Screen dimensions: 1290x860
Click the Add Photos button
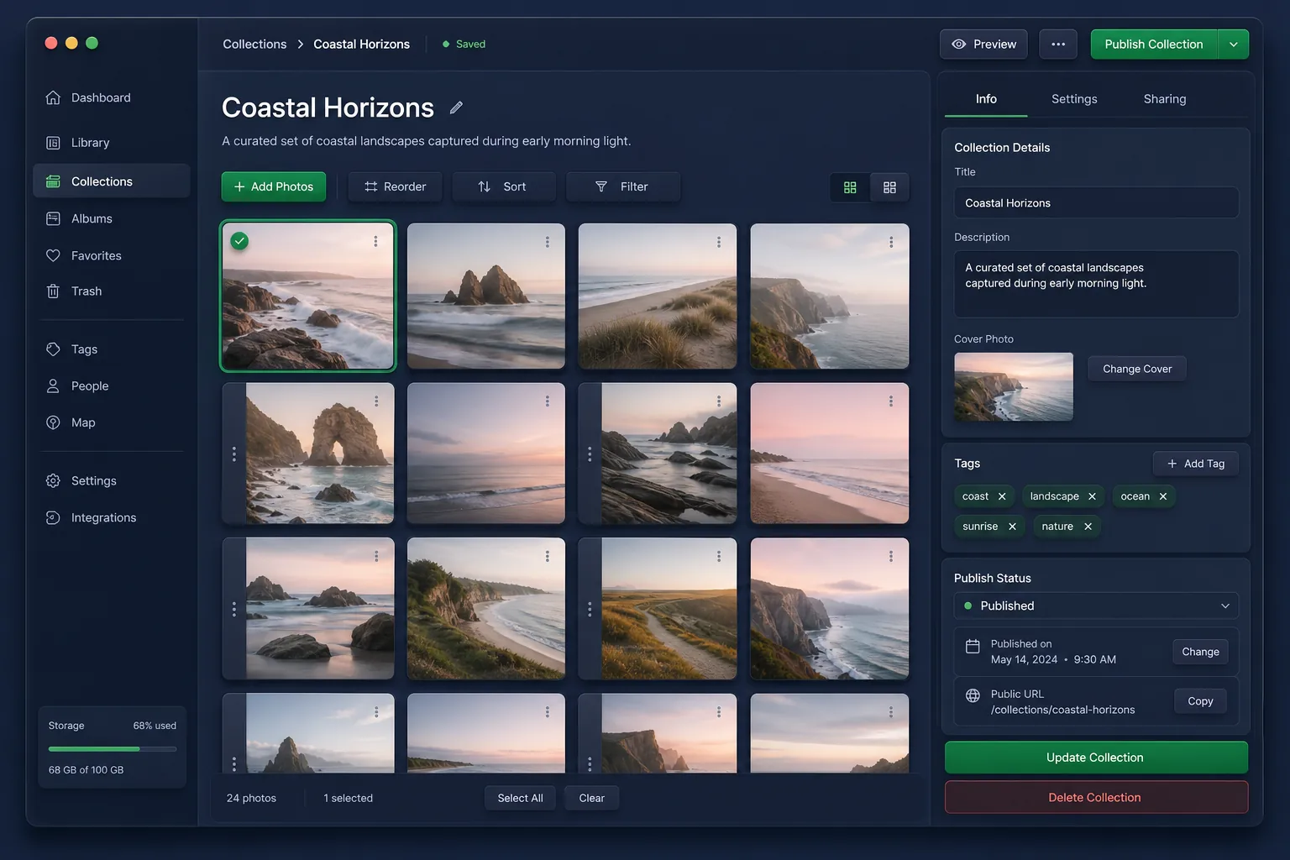[x=273, y=186]
